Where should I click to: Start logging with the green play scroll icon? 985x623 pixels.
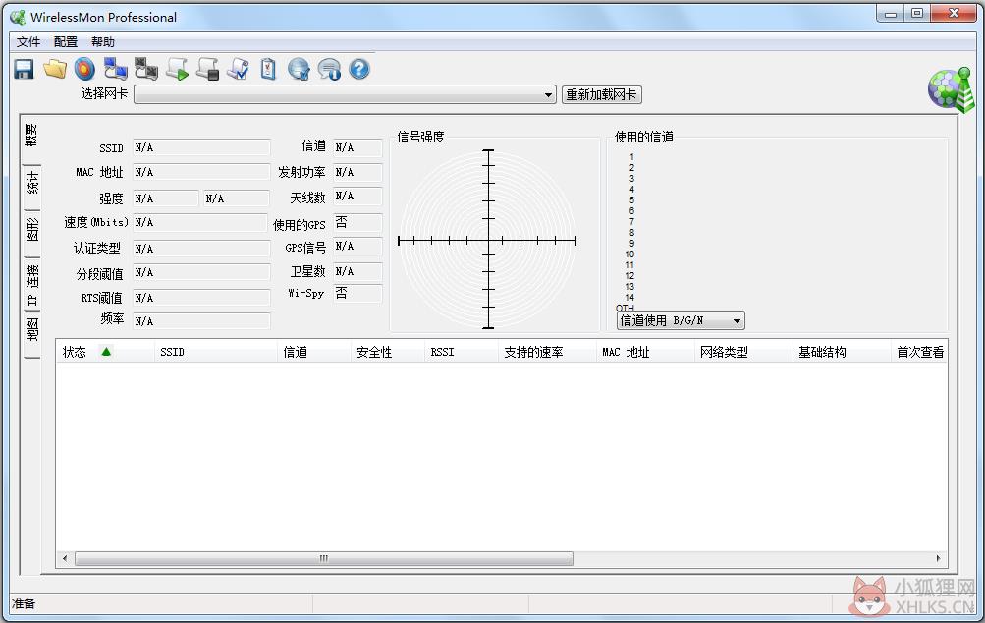click(177, 69)
